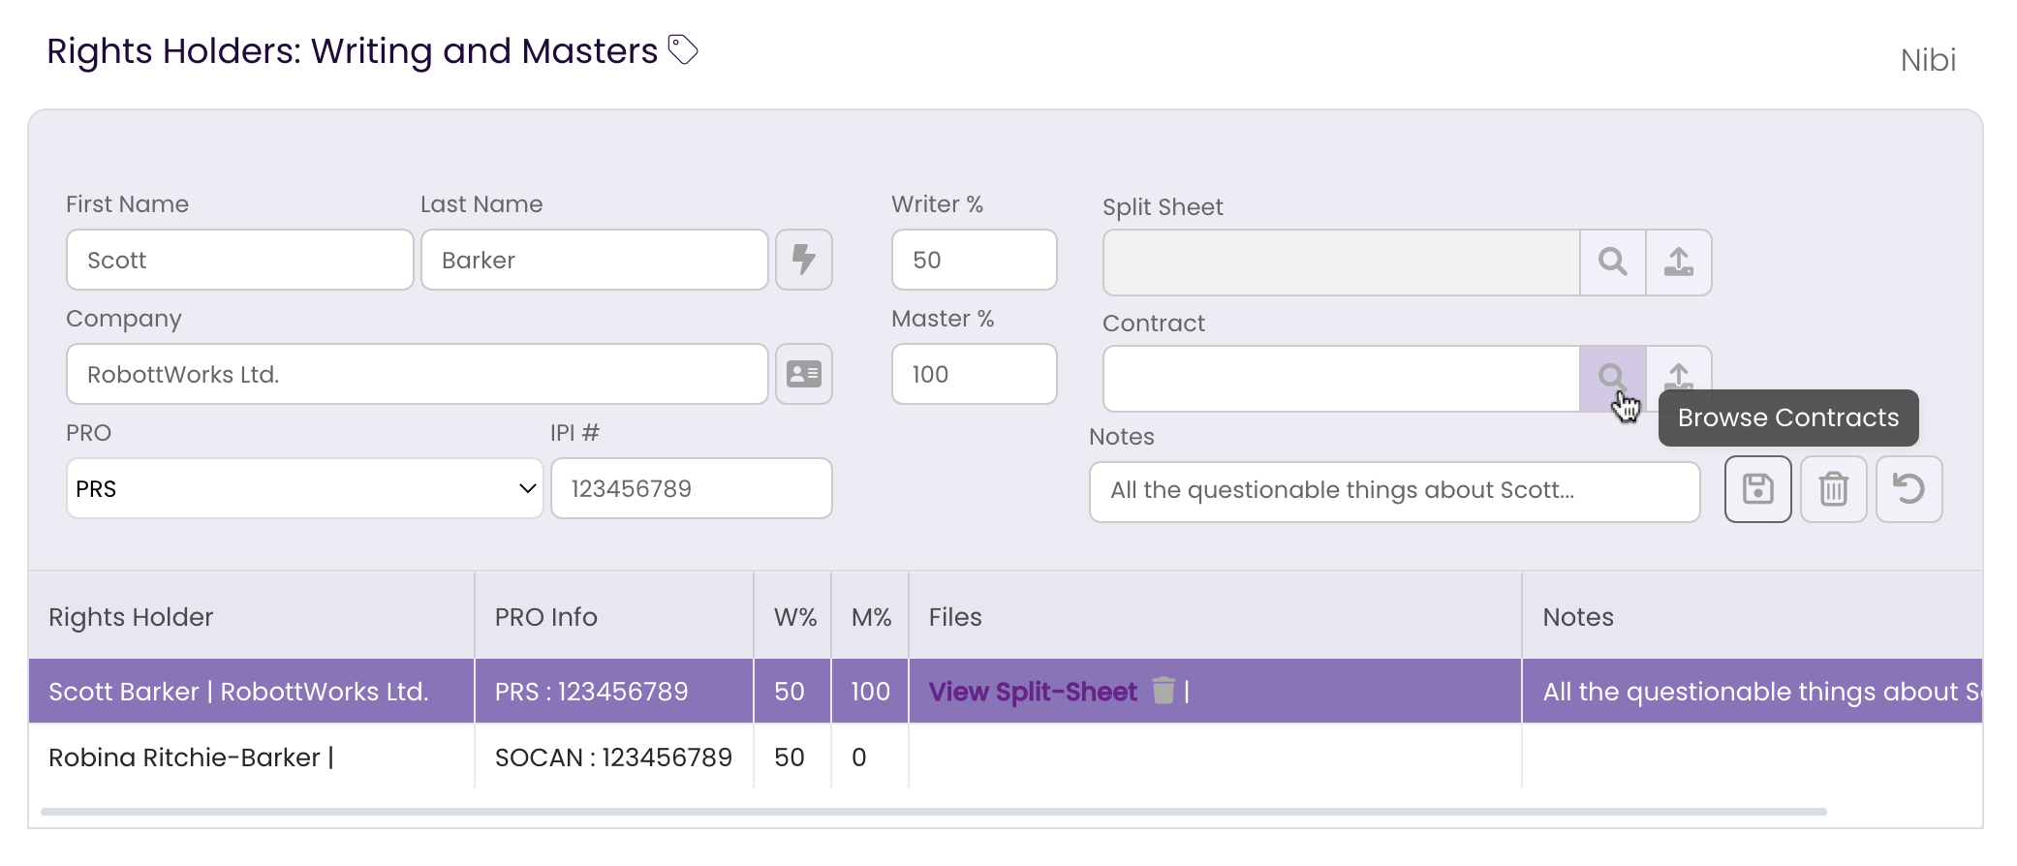Click the Nibi label at top right
Viewport: 2017px width, 866px height.
(x=1928, y=60)
